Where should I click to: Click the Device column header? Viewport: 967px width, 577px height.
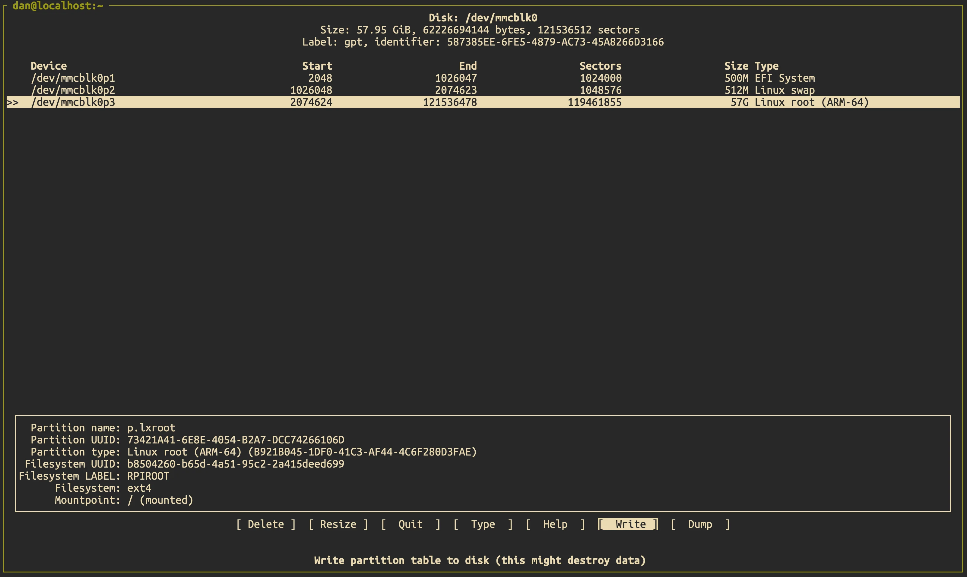[49, 66]
